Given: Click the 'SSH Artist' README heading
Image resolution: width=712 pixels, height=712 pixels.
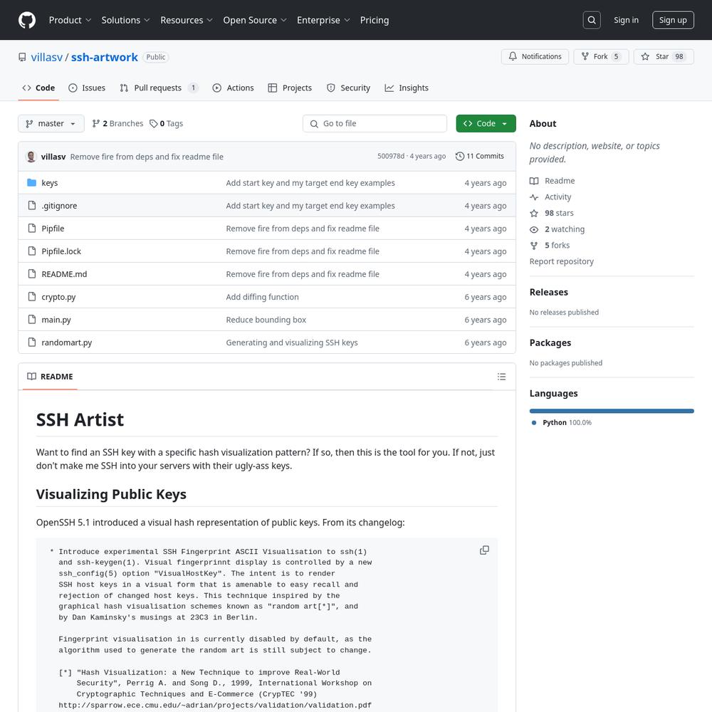Looking at the screenshot, I should [80, 419].
